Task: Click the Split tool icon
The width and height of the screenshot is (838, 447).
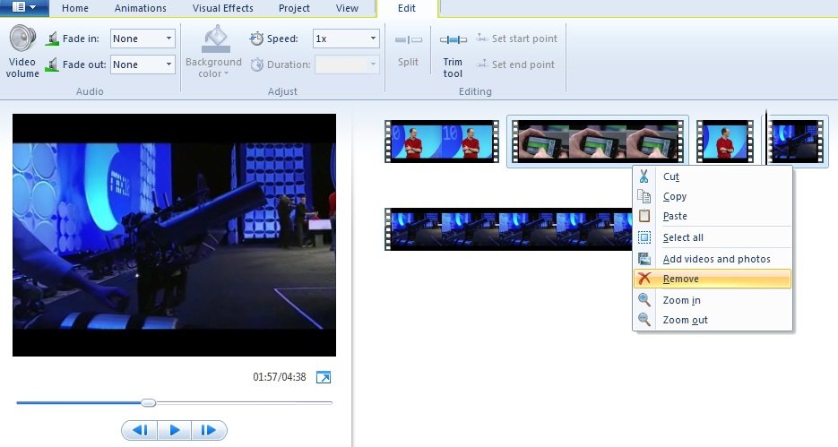Action: coord(409,39)
